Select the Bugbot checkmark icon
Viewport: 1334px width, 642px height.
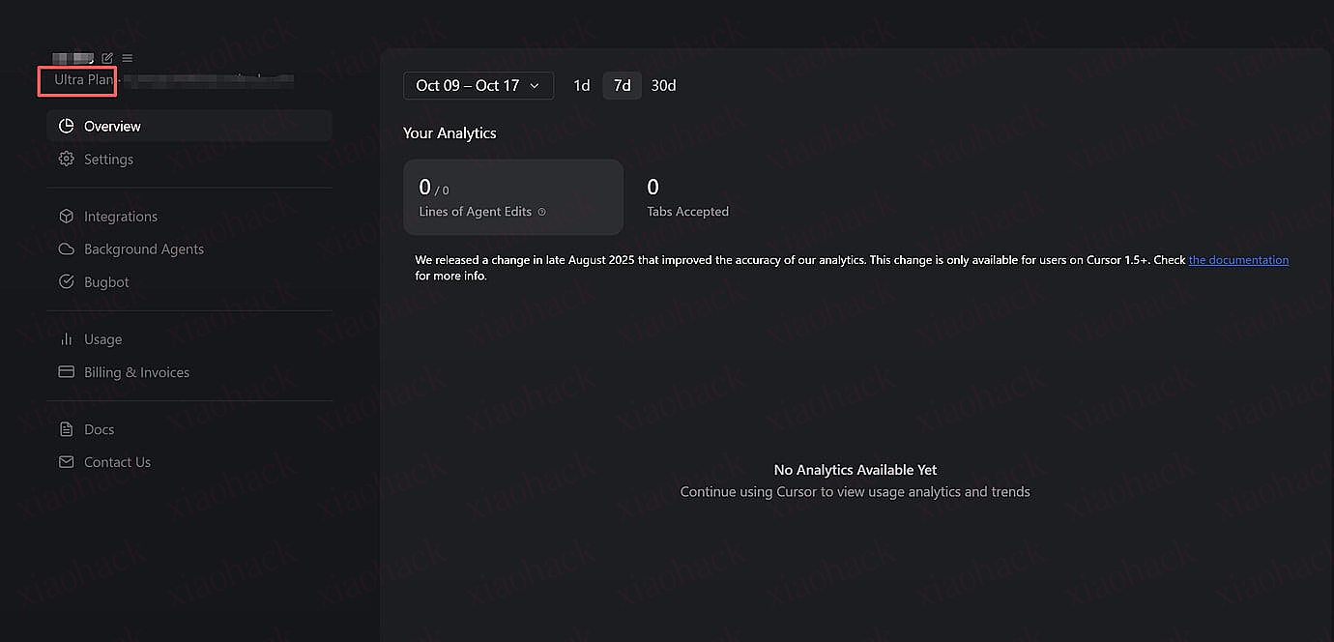(67, 281)
